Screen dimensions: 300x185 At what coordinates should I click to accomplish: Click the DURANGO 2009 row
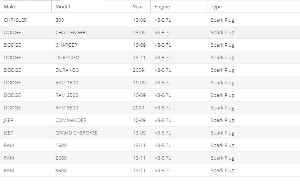point(150,70)
